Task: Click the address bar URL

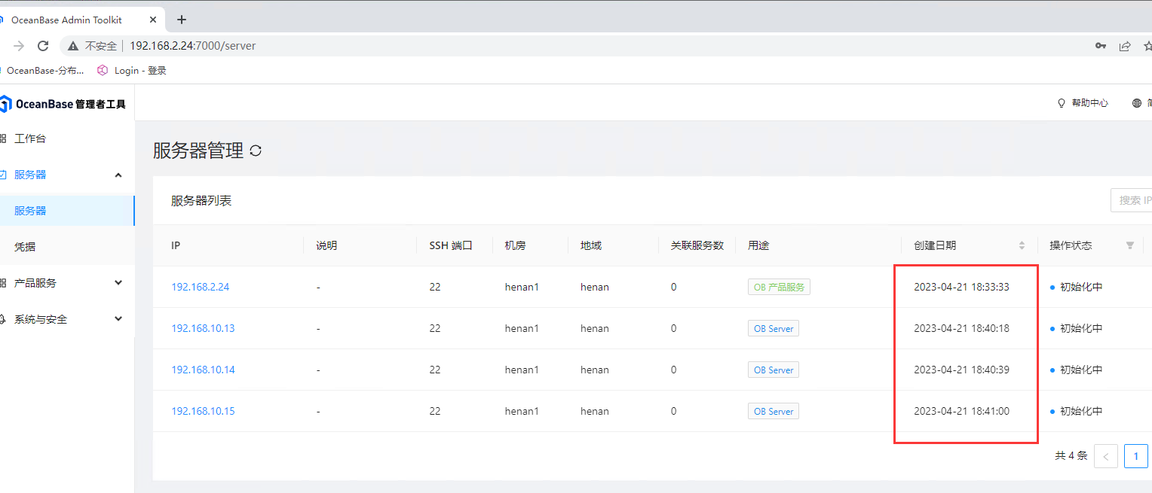Action: tap(193, 46)
